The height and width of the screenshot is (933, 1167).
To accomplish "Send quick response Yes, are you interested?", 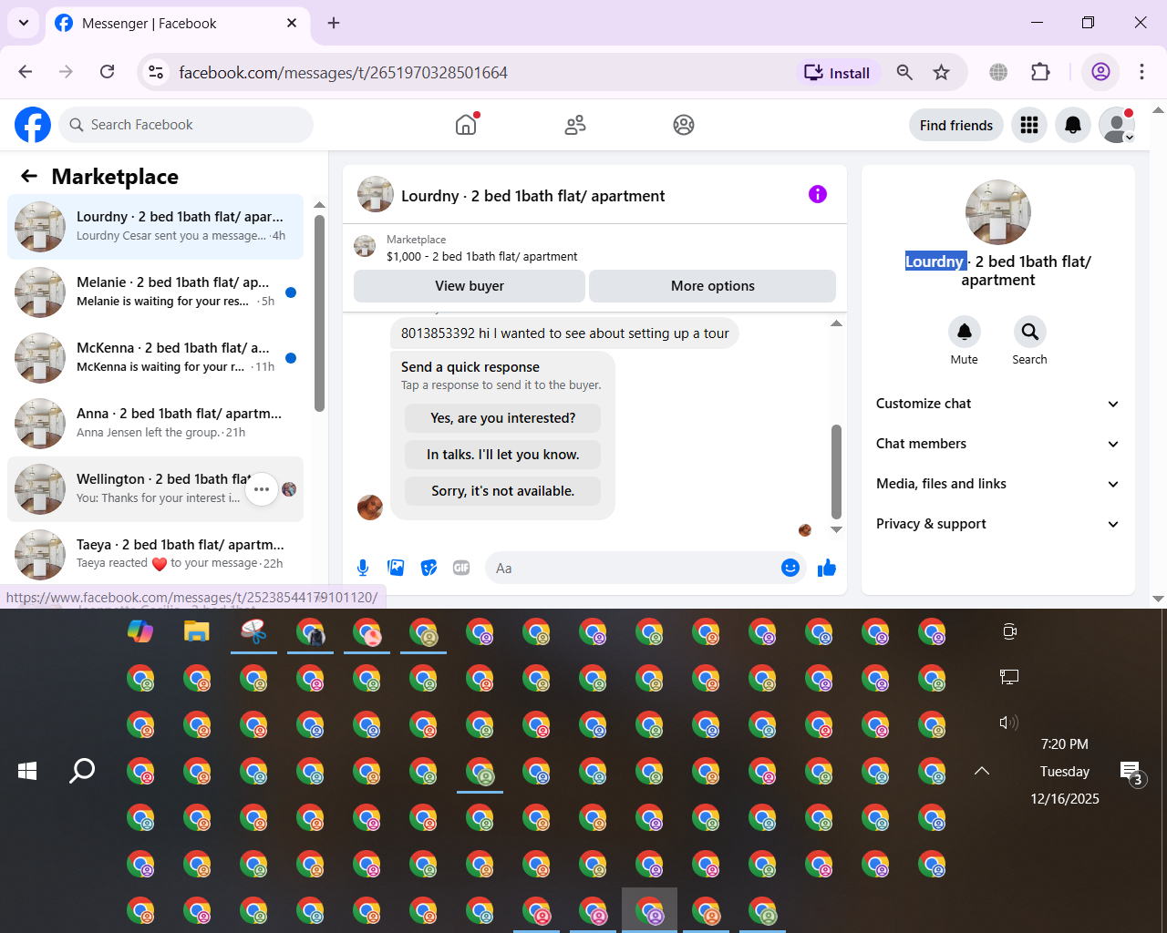I will pos(503,418).
